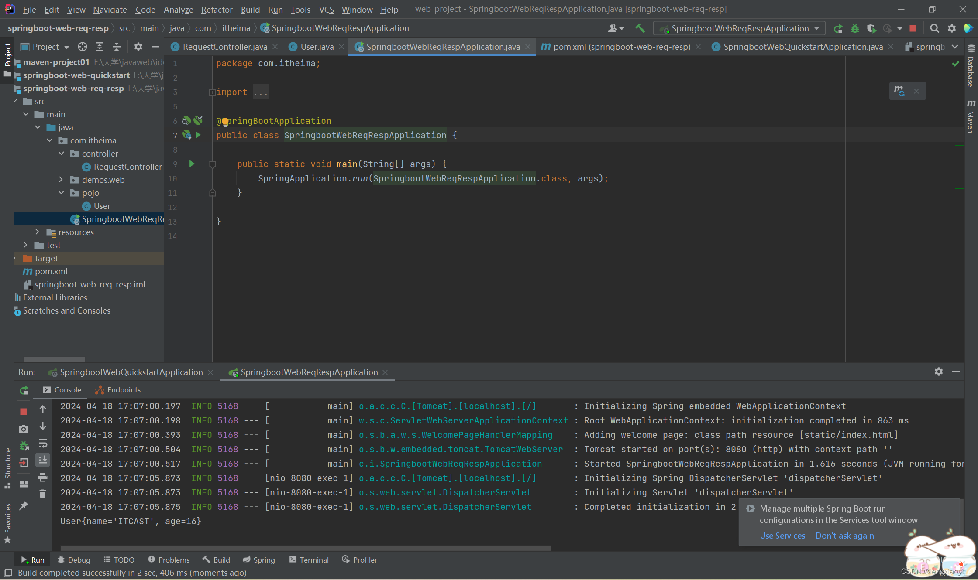
Task: Click run gutter icon on class line 7
Action: coord(198,135)
